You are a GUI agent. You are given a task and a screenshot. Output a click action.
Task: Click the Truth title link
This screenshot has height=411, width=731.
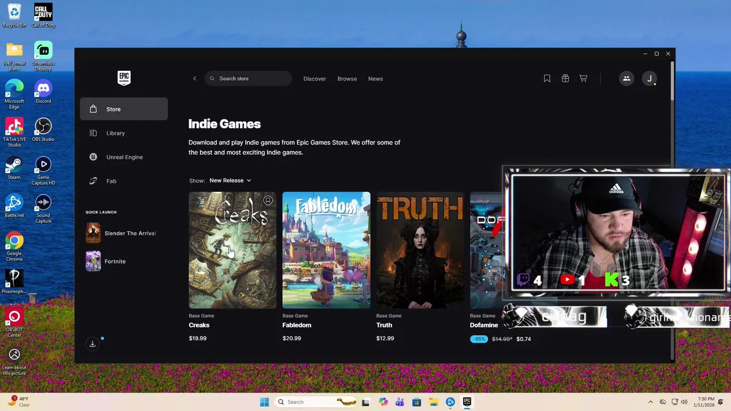click(384, 325)
